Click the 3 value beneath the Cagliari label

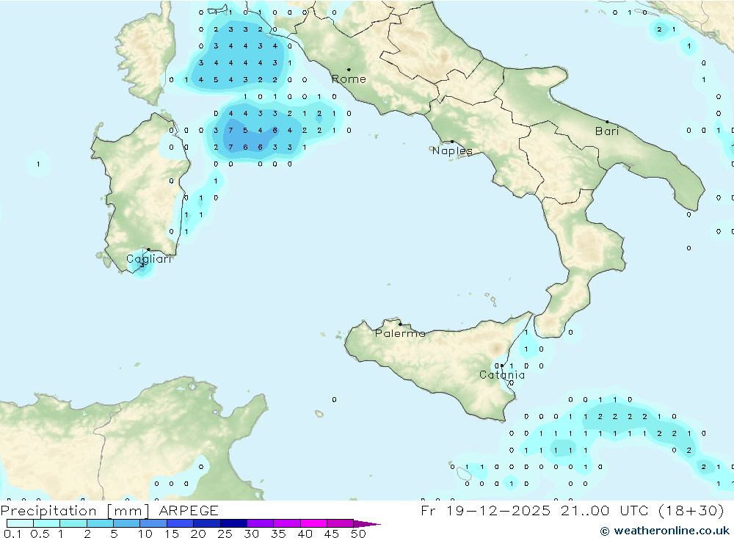(142, 266)
